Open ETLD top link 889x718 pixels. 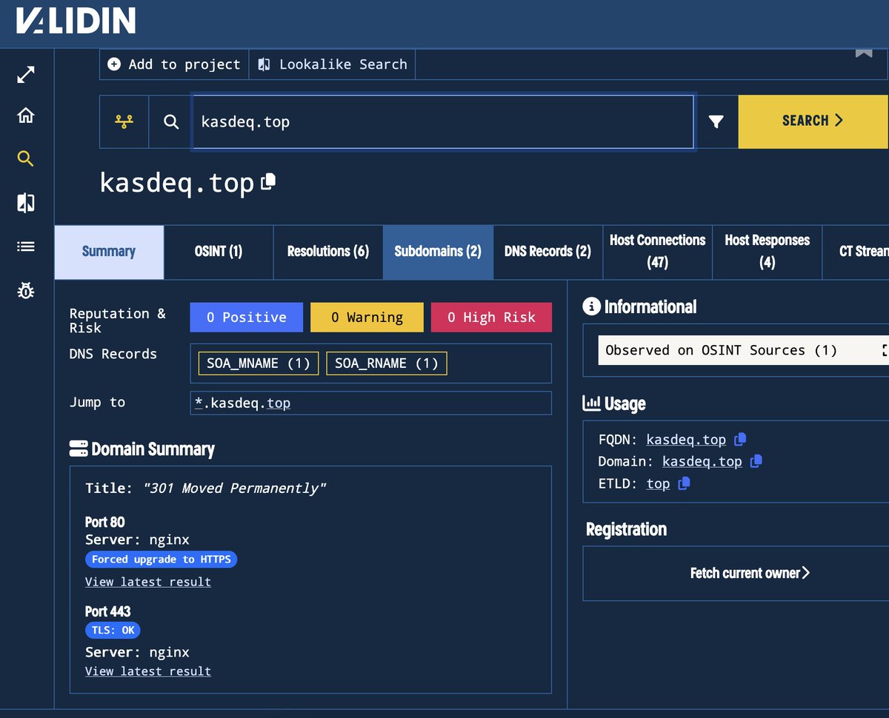point(658,484)
